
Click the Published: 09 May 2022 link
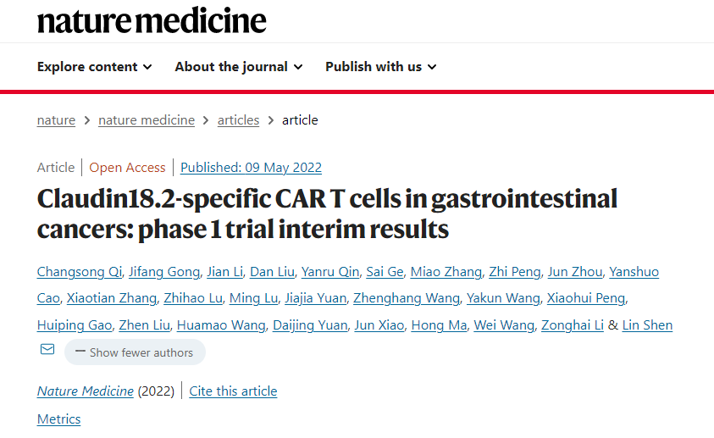pos(251,168)
